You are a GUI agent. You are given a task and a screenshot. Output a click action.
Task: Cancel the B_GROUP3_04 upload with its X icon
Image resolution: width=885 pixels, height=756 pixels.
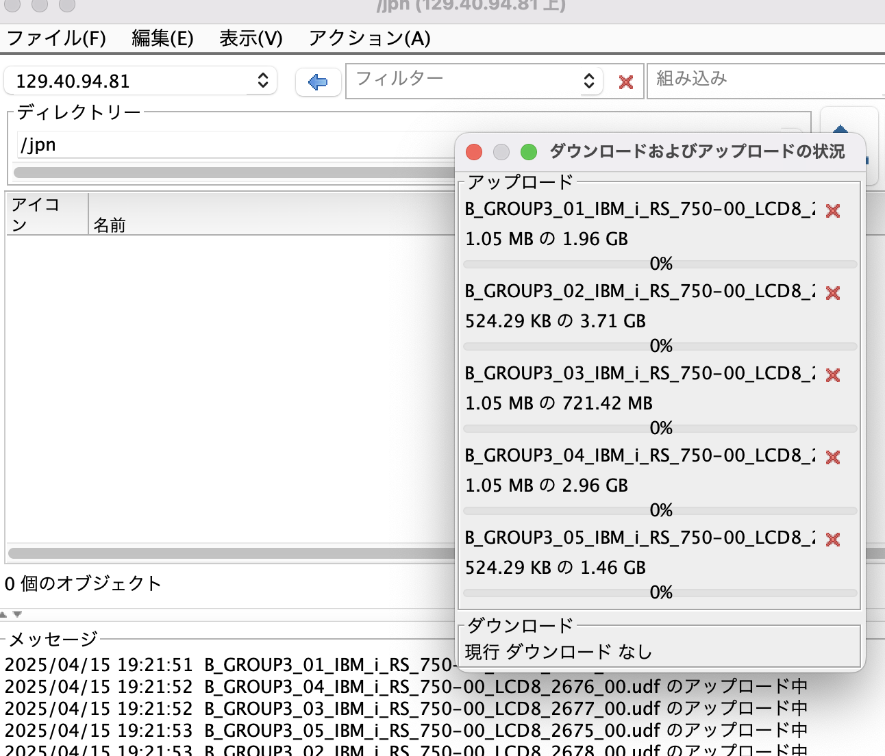tap(832, 457)
